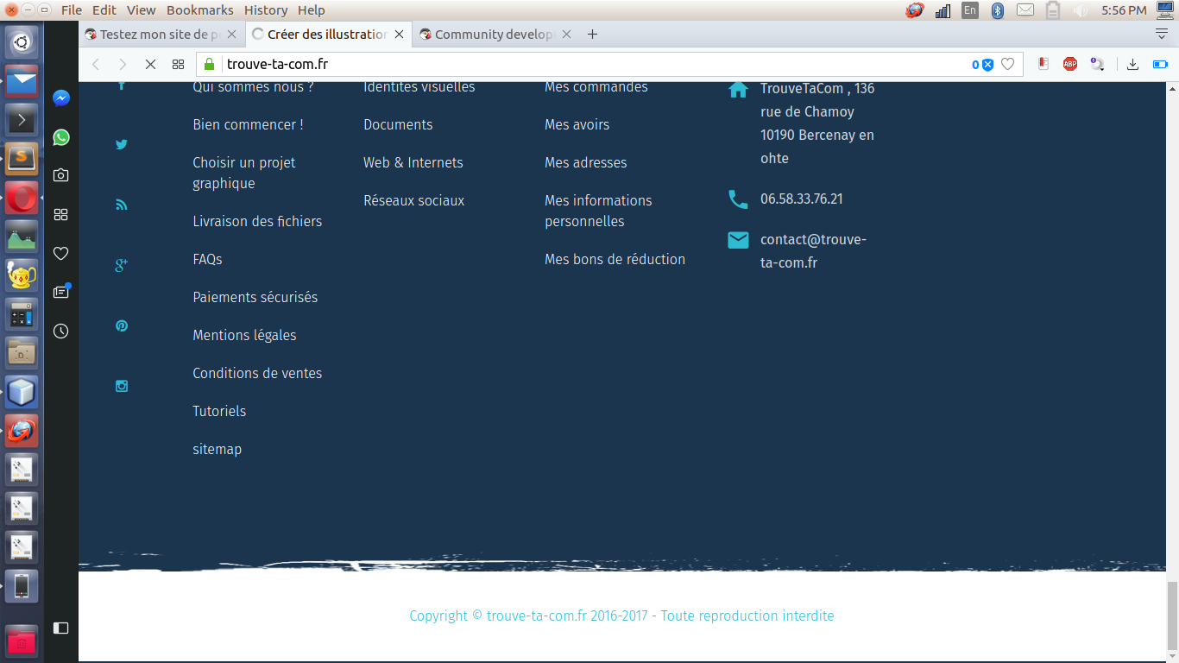The height and width of the screenshot is (663, 1179).
Task: Stop page loading with the X button
Action: coord(150,64)
